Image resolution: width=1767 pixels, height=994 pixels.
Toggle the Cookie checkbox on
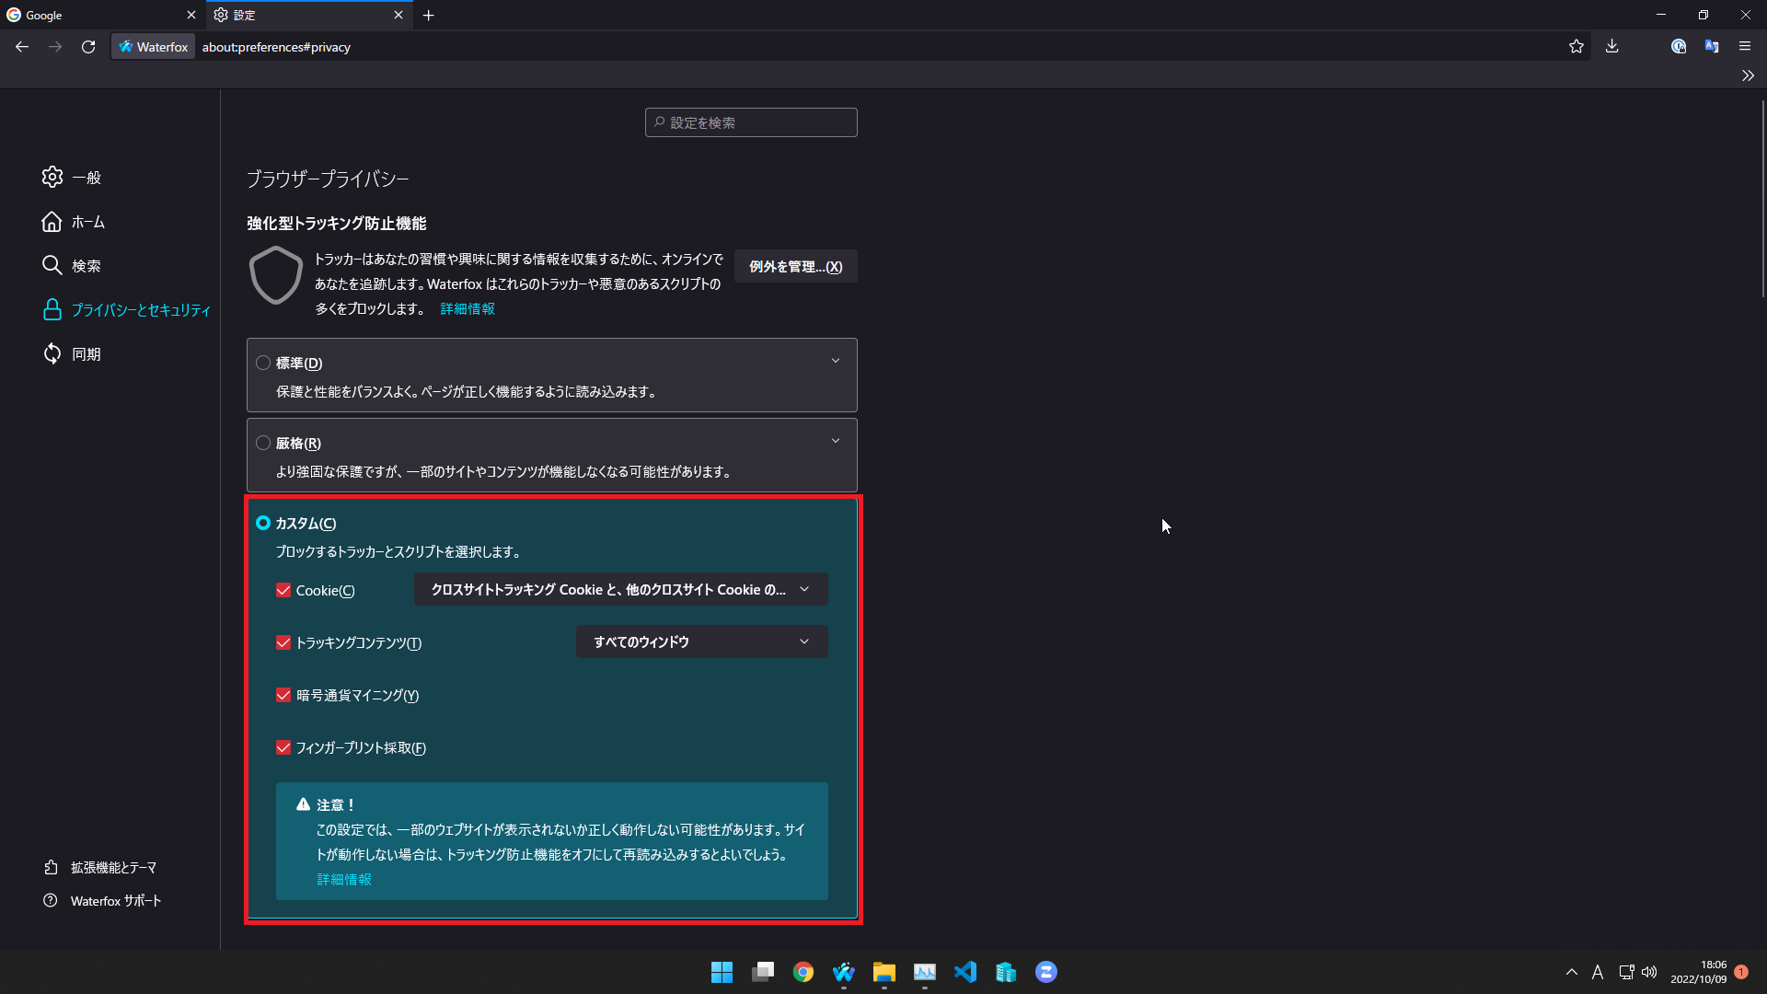pyautogui.click(x=283, y=590)
